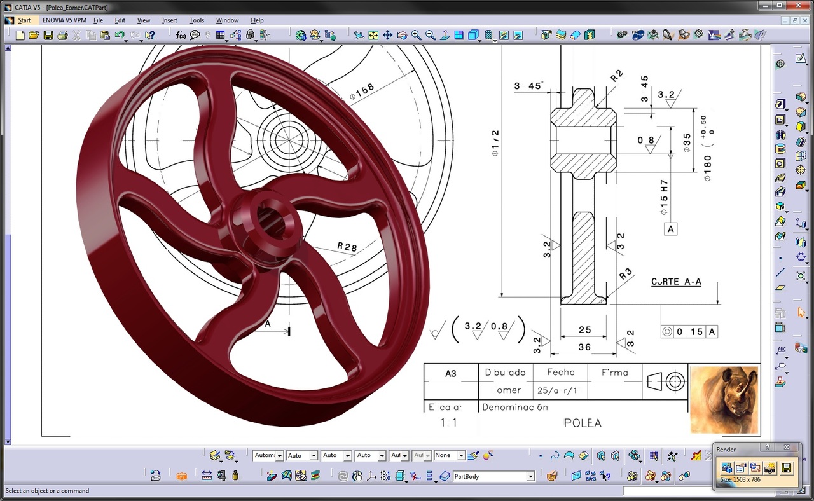The image size is (814, 501).
Task: Activate the What's This help cursor icon
Action: tap(150, 36)
